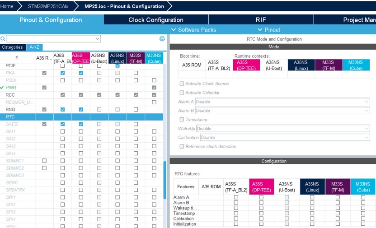Check Calibration for M33S TF-M feature
The height and width of the screenshot is (228, 376).
pyautogui.click(x=338, y=219)
